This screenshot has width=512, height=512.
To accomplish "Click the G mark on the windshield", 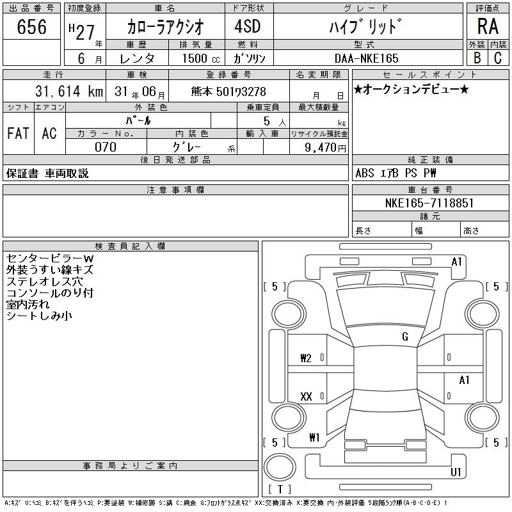I will (x=405, y=337).
